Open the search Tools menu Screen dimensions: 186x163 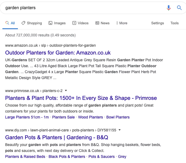(x=175, y=23)
